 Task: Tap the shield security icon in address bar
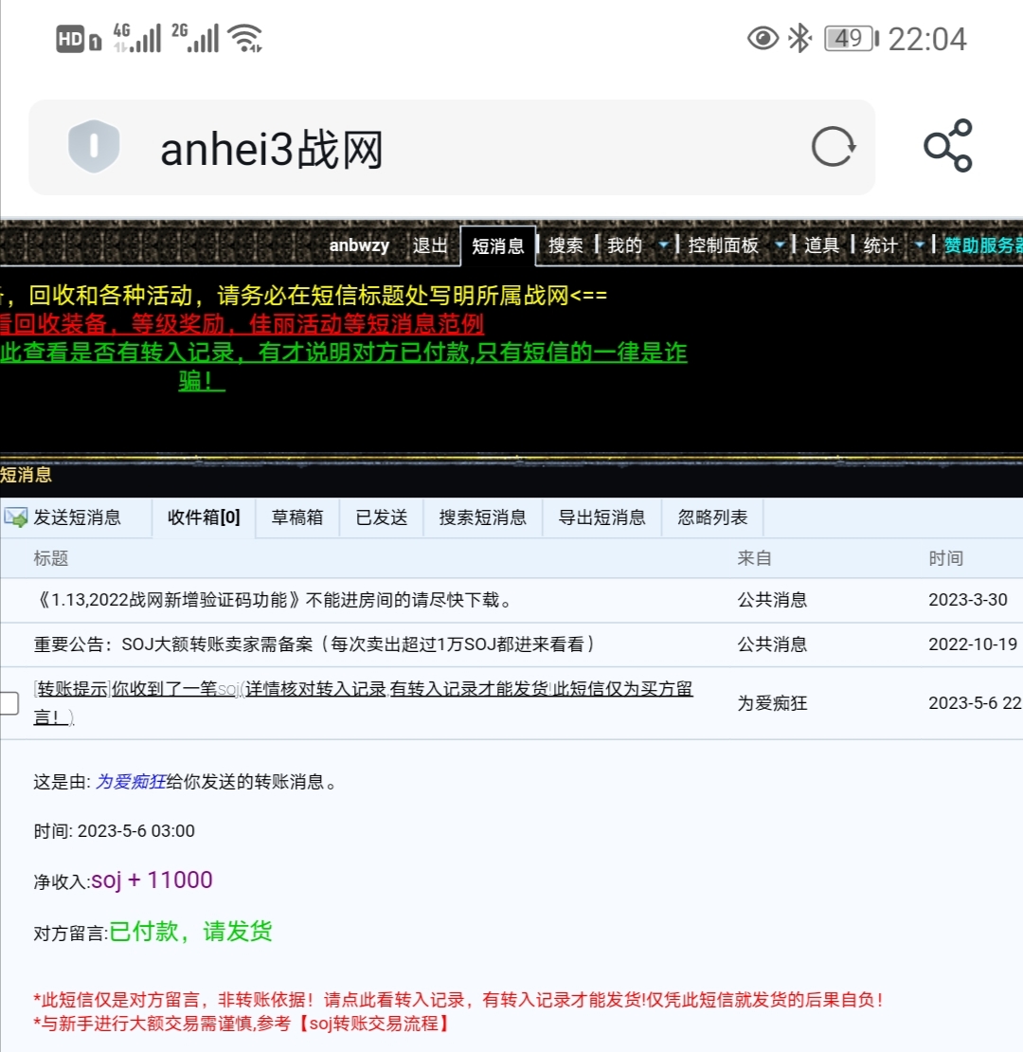(93, 147)
